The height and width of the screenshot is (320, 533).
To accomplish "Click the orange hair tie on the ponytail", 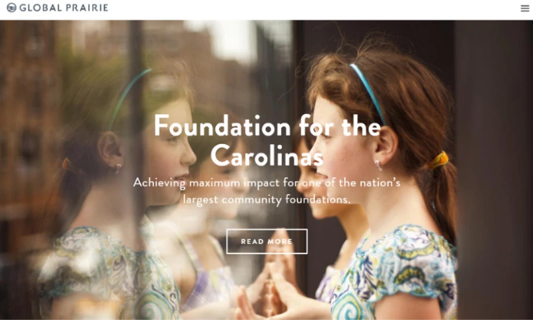I will [x=438, y=160].
